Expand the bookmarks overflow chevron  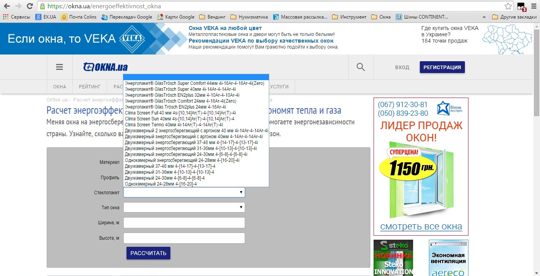[484, 17]
